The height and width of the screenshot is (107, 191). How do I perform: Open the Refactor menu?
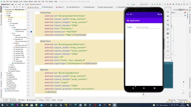point(31,1)
